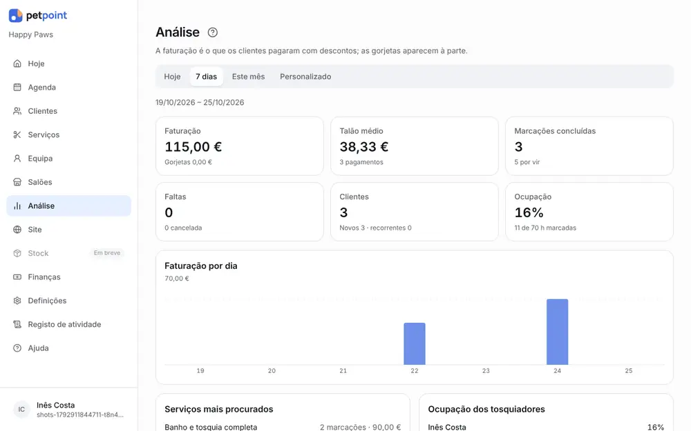This screenshot has width=691, height=431.
Task: Open the Serviços scissors icon
Action: click(17, 135)
